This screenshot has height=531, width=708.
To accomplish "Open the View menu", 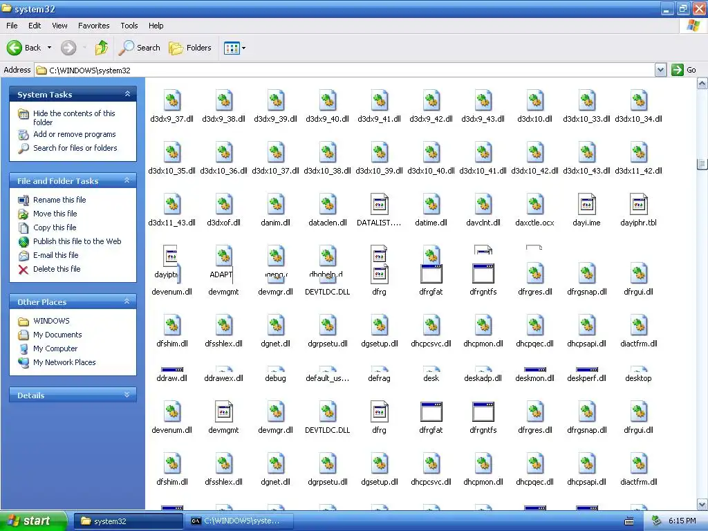I will click(59, 26).
